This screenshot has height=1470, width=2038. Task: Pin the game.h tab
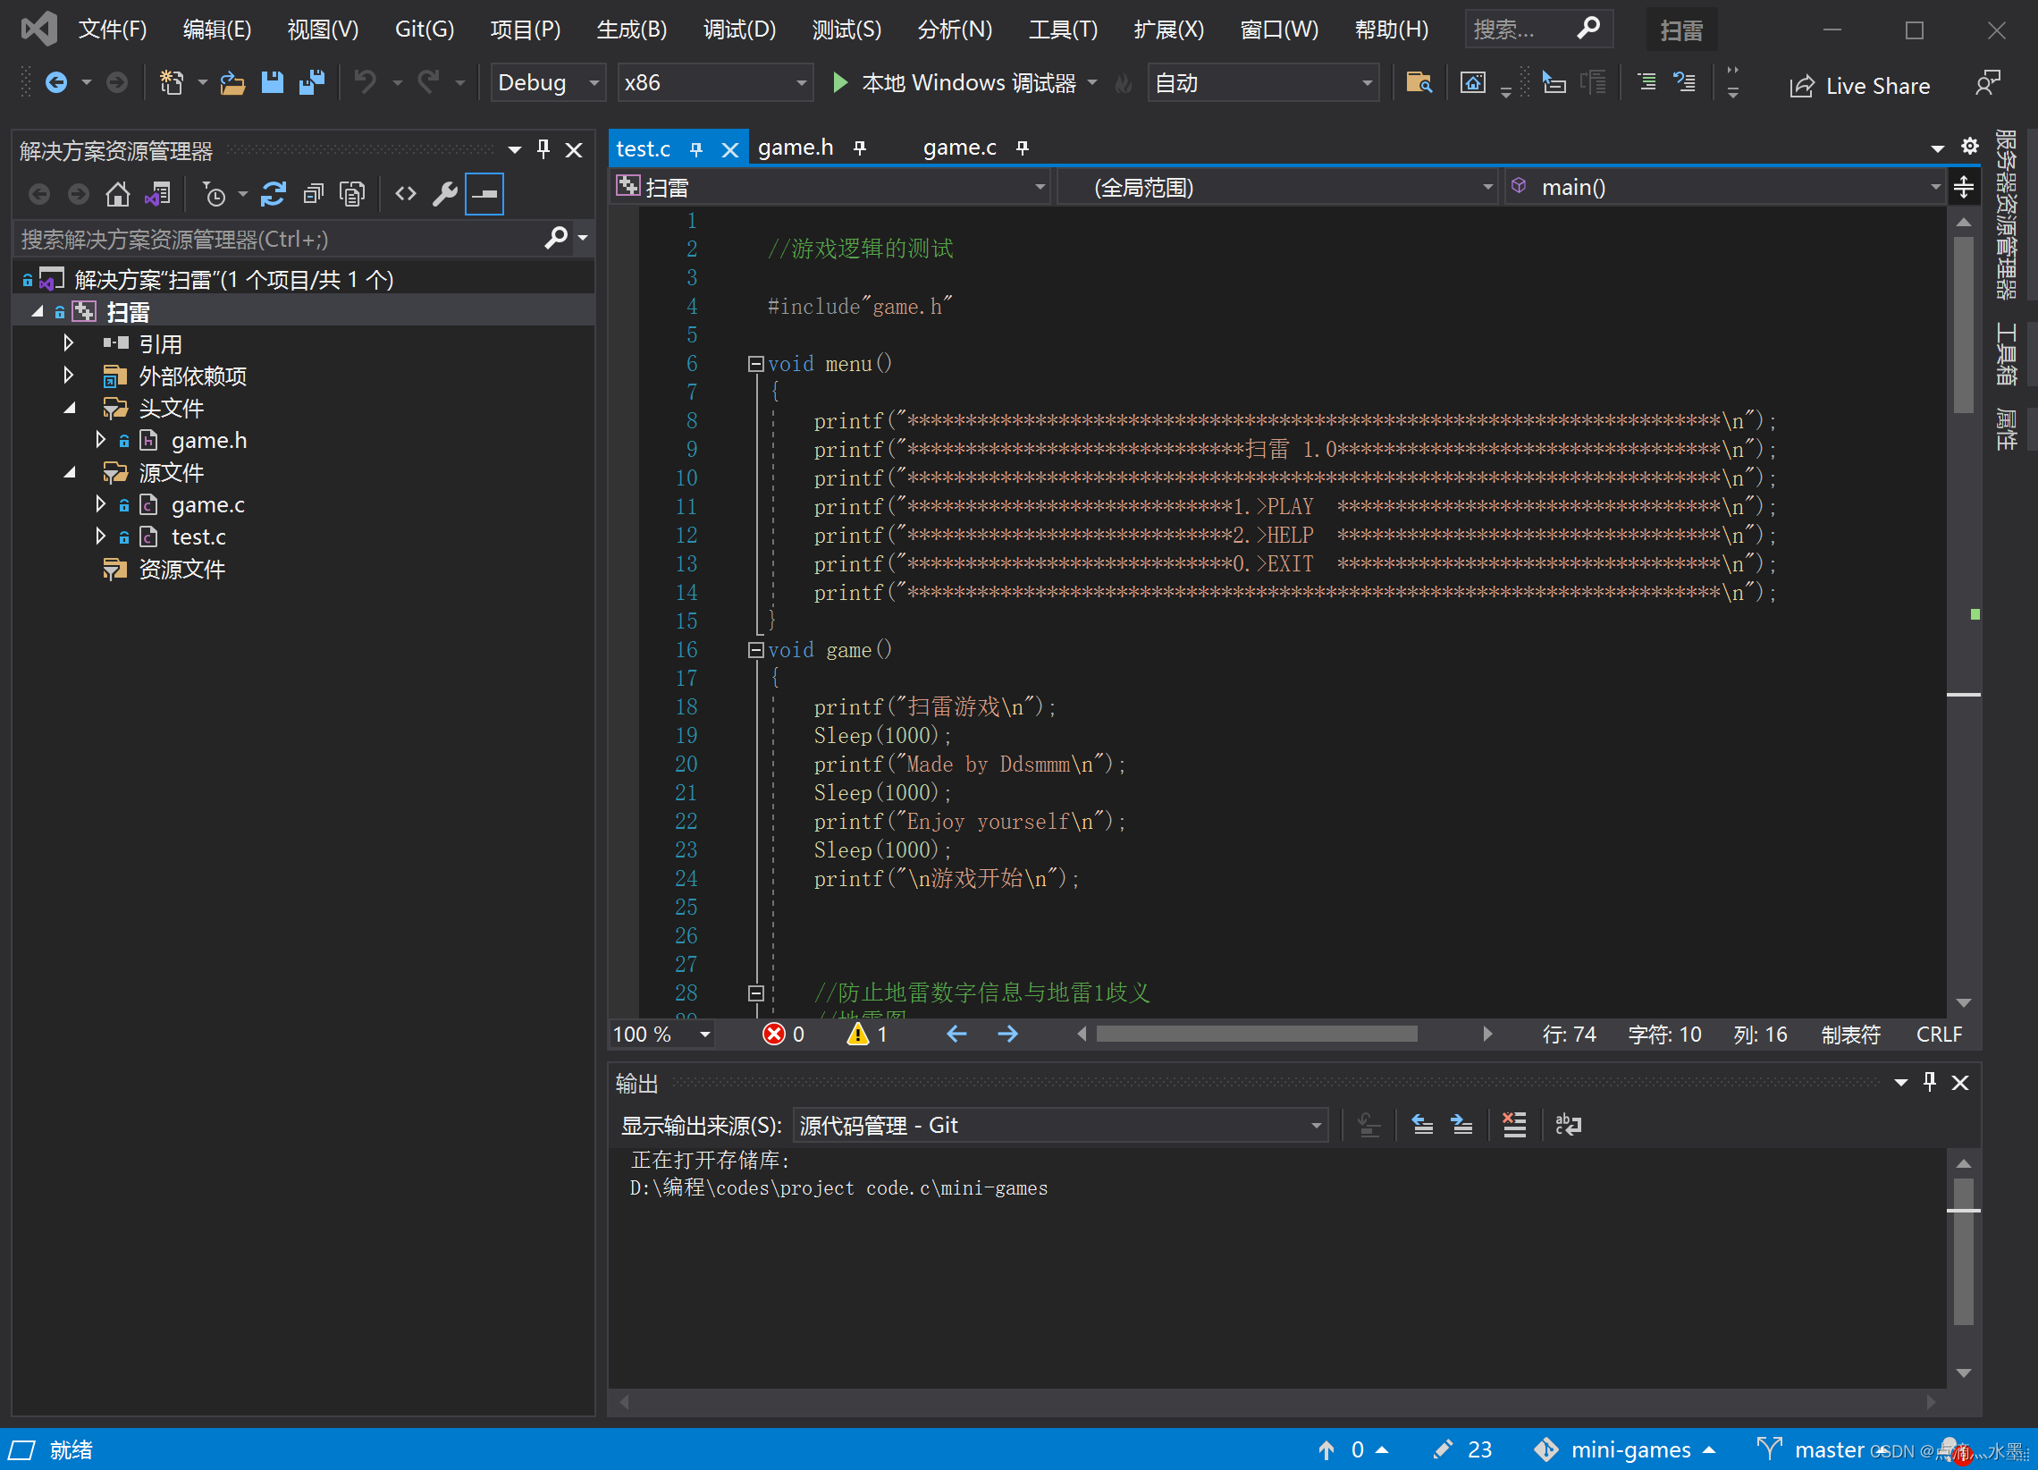tap(860, 148)
